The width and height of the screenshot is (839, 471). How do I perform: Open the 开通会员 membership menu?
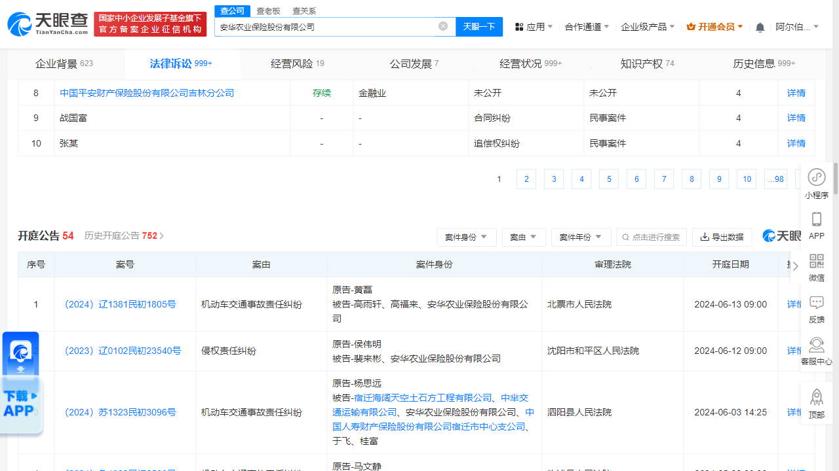tap(714, 27)
